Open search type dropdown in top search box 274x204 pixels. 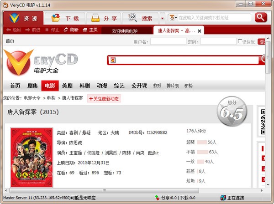pos(173,18)
